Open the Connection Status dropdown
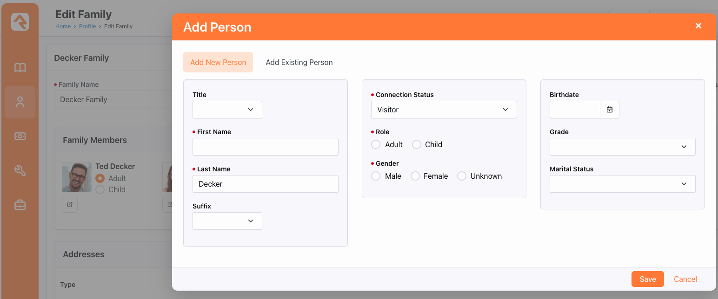Viewport: 718px width, 299px height. point(444,110)
